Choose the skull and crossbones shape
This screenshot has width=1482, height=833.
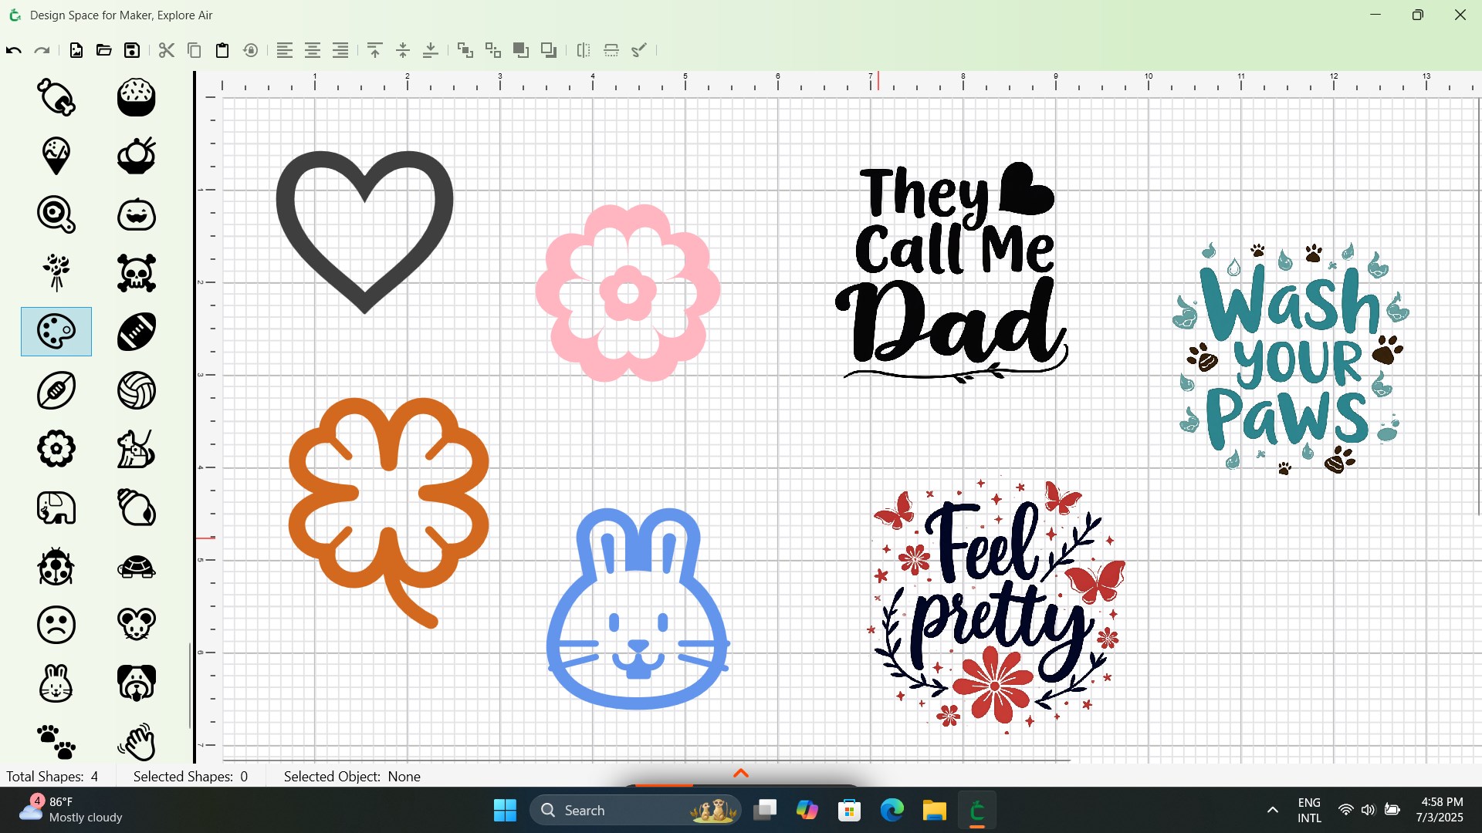(x=137, y=273)
